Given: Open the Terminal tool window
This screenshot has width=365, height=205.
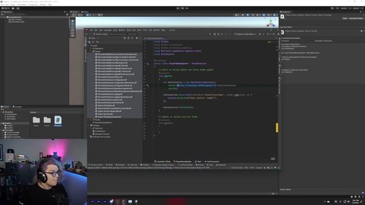Looking at the screenshot, I should (x=145, y=165).
